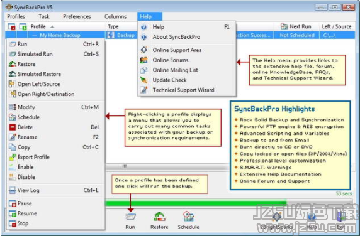The width and height of the screenshot is (360, 236).
Task: Click the Restore icon in bottom toolbar
Action: click(159, 217)
